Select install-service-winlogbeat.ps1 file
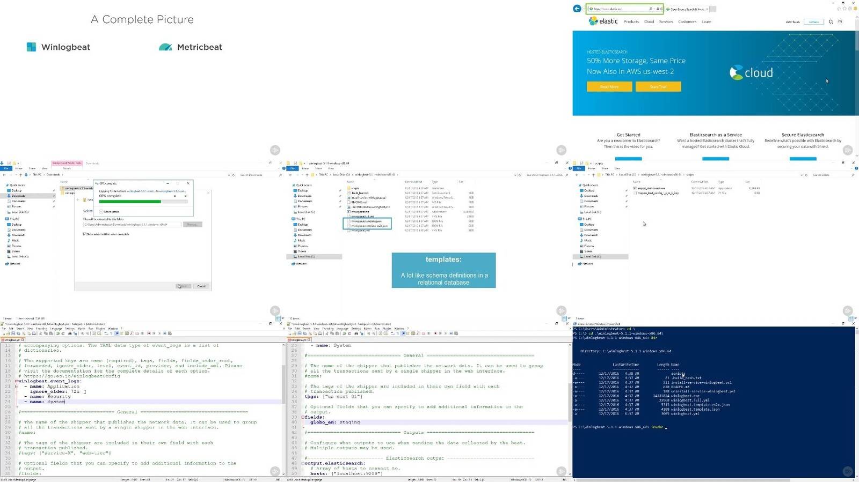The image size is (859, 482). (367, 198)
